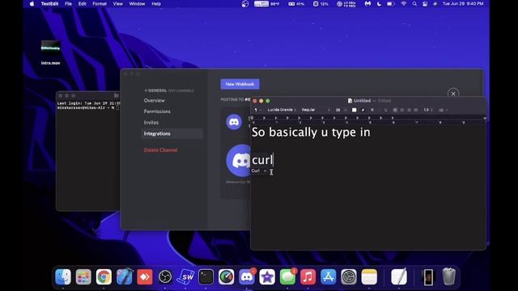
Task: Open Google Chrome from the Dock
Action: [104, 276]
